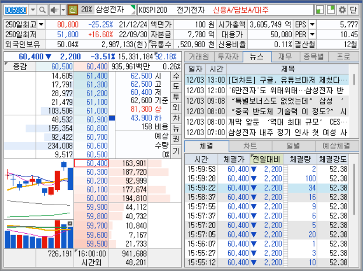
Task: Open settings with the gear icon
Action: click(x=342, y=10)
